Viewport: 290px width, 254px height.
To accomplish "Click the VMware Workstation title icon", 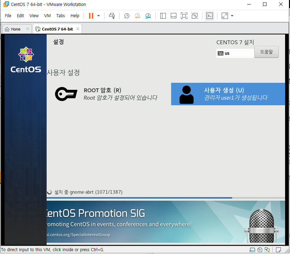I will point(6,4).
